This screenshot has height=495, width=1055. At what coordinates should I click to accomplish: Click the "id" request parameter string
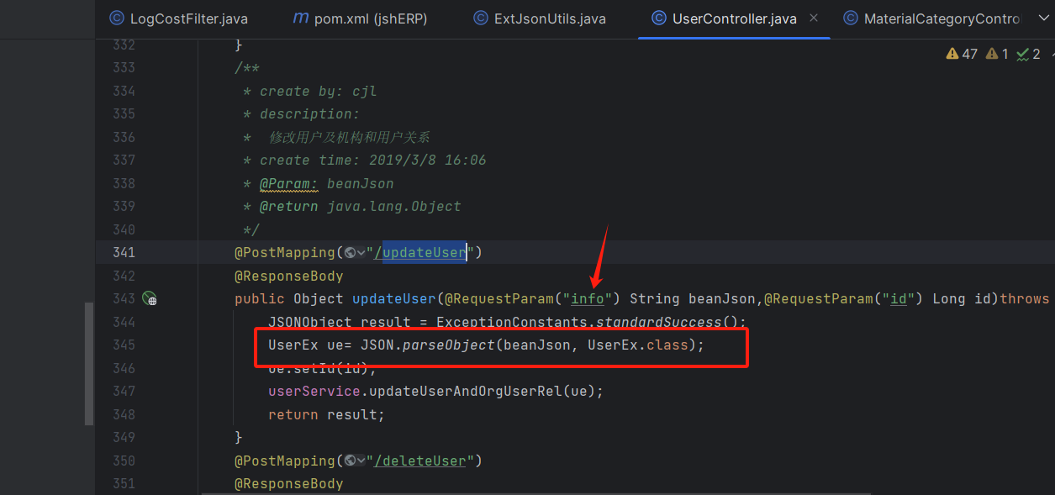pos(899,298)
